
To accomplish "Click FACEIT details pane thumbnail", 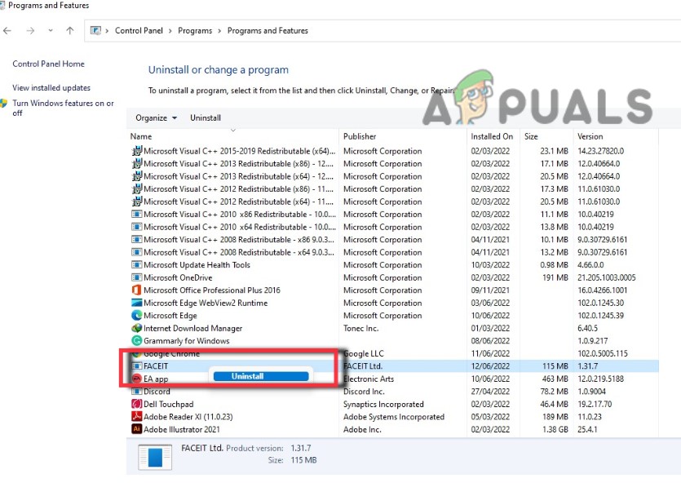I will 155,457.
